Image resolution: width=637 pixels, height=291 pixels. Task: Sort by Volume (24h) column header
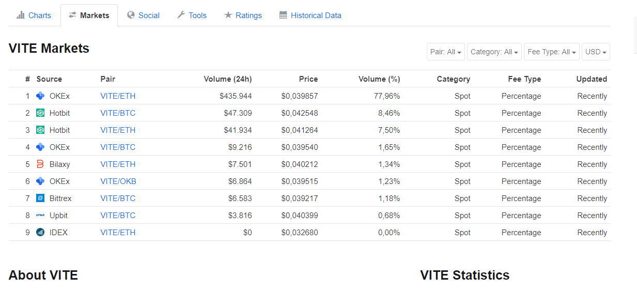click(228, 79)
